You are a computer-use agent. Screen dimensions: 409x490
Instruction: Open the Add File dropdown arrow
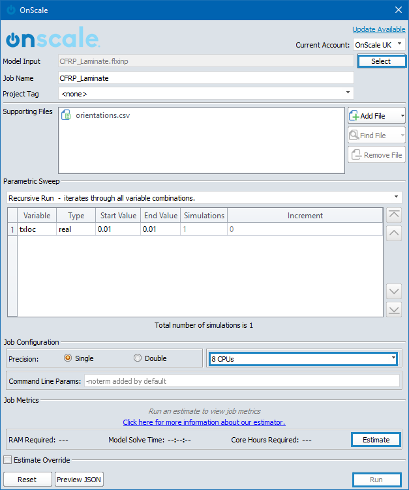click(402, 116)
